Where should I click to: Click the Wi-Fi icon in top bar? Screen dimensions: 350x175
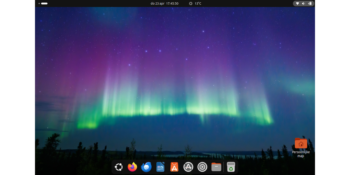point(297,3)
